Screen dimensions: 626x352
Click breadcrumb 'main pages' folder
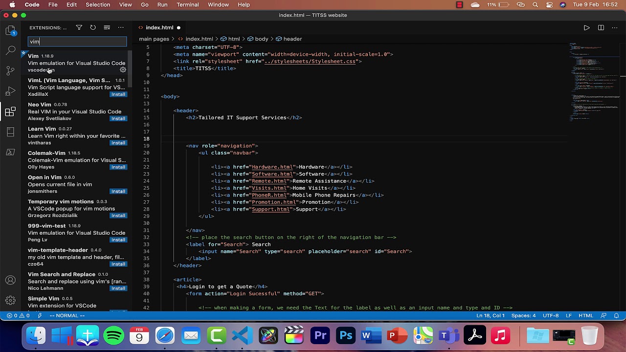(154, 39)
